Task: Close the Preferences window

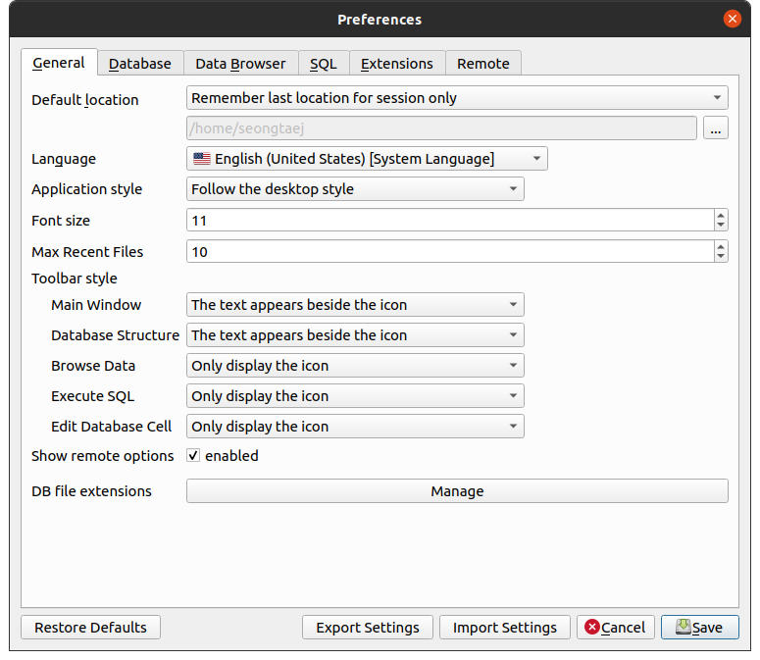Action: click(732, 19)
